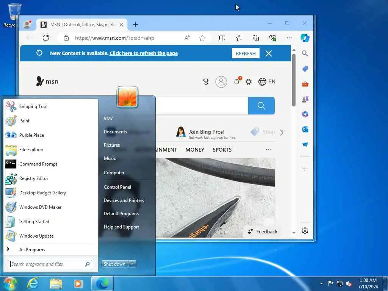The width and height of the screenshot is (388, 291).
Task: Open Documents from Start menu
Action: [115, 131]
